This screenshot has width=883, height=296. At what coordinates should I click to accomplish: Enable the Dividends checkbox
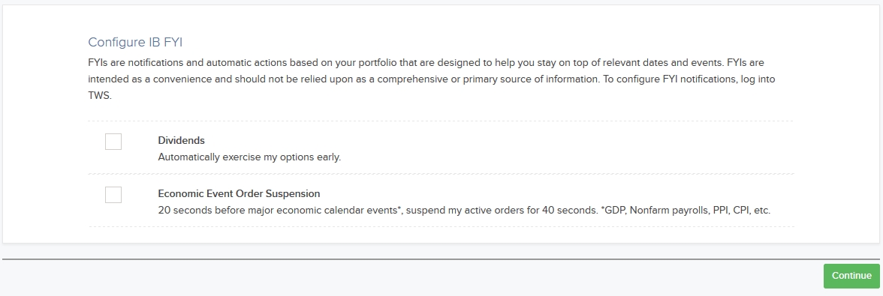pos(113,142)
